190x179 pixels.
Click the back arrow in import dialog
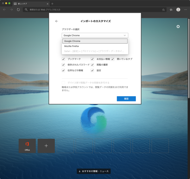[57, 21]
